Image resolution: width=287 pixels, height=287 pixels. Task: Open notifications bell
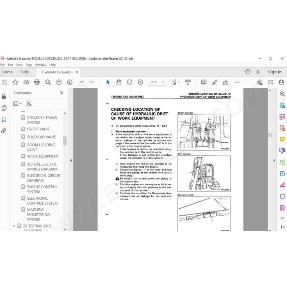tap(258, 72)
